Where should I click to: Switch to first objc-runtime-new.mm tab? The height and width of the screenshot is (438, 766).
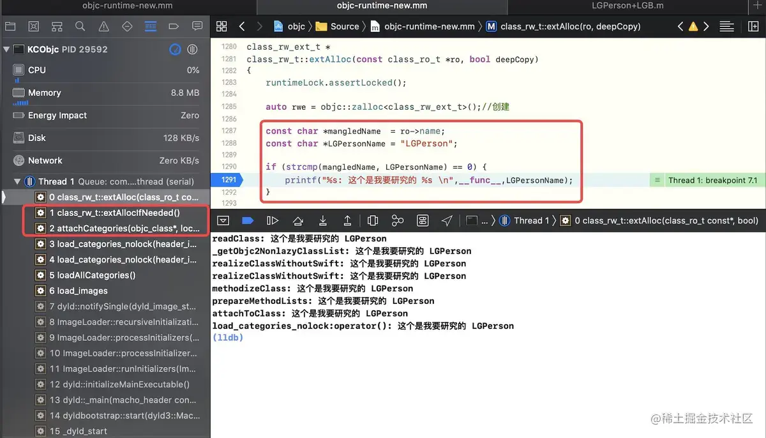(x=128, y=6)
